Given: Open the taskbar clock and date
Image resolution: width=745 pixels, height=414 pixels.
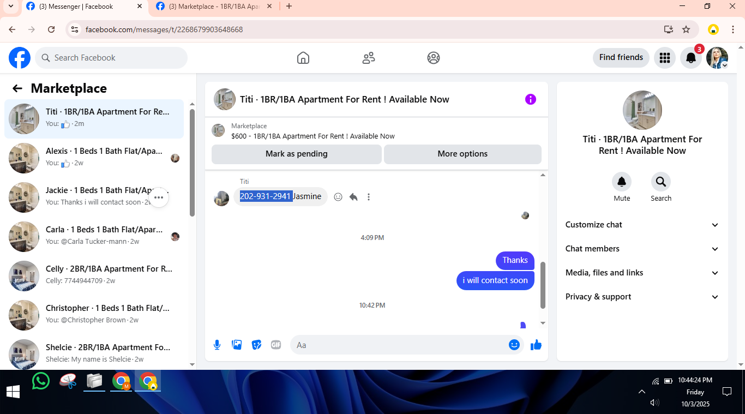Looking at the screenshot, I should point(695,392).
